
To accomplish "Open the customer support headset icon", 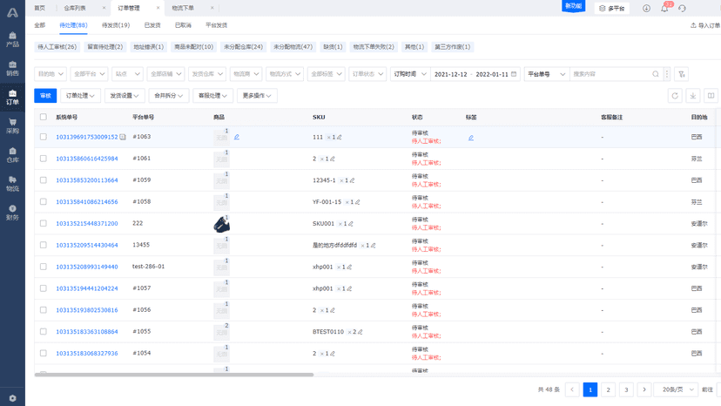I will (x=682, y=9).
